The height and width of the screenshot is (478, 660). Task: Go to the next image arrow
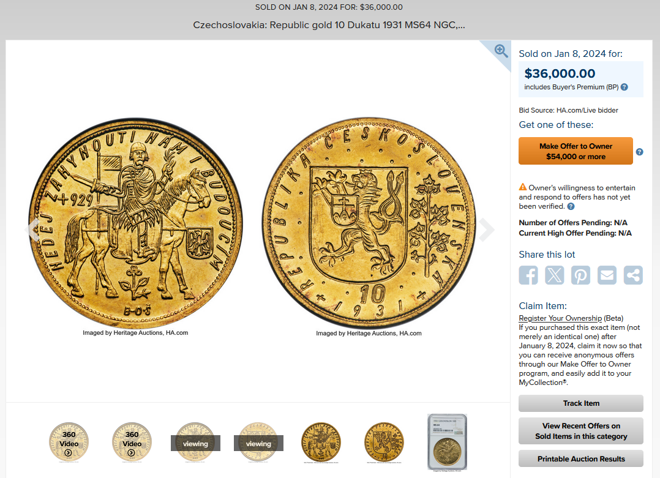[x=487, y=230]
